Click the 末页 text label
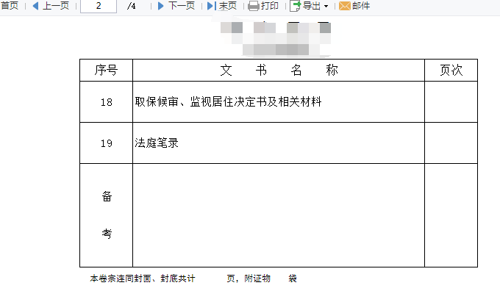This screenshot has height=291, width=500. (228, 6)
